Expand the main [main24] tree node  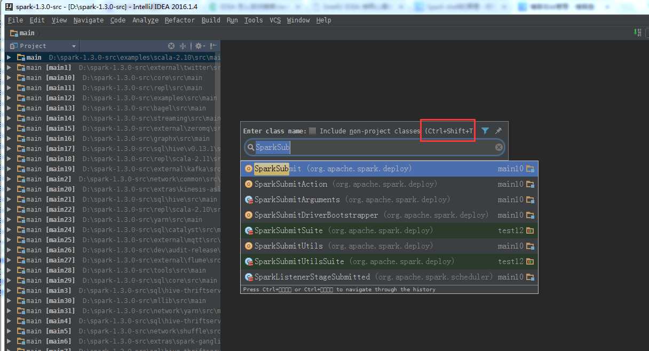(9, 229)
